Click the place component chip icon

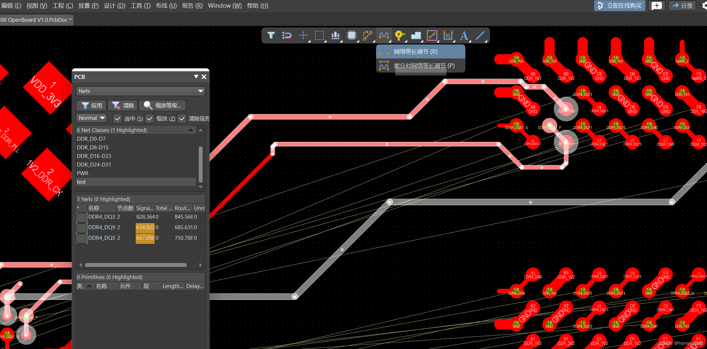[351, 35]
